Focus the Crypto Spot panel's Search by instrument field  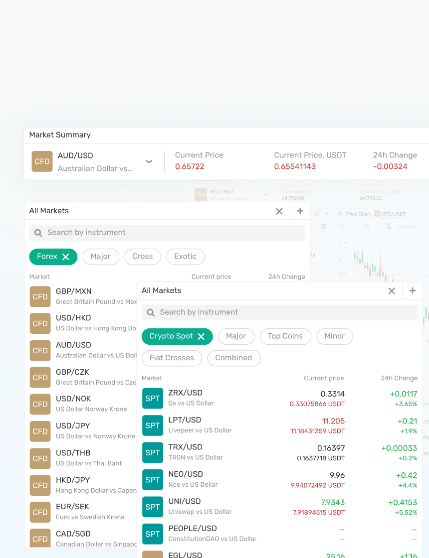280,312
